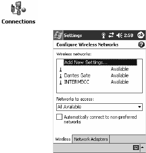Open the Windows Start flag menu

pyautogui.click(x=58, y=35)
